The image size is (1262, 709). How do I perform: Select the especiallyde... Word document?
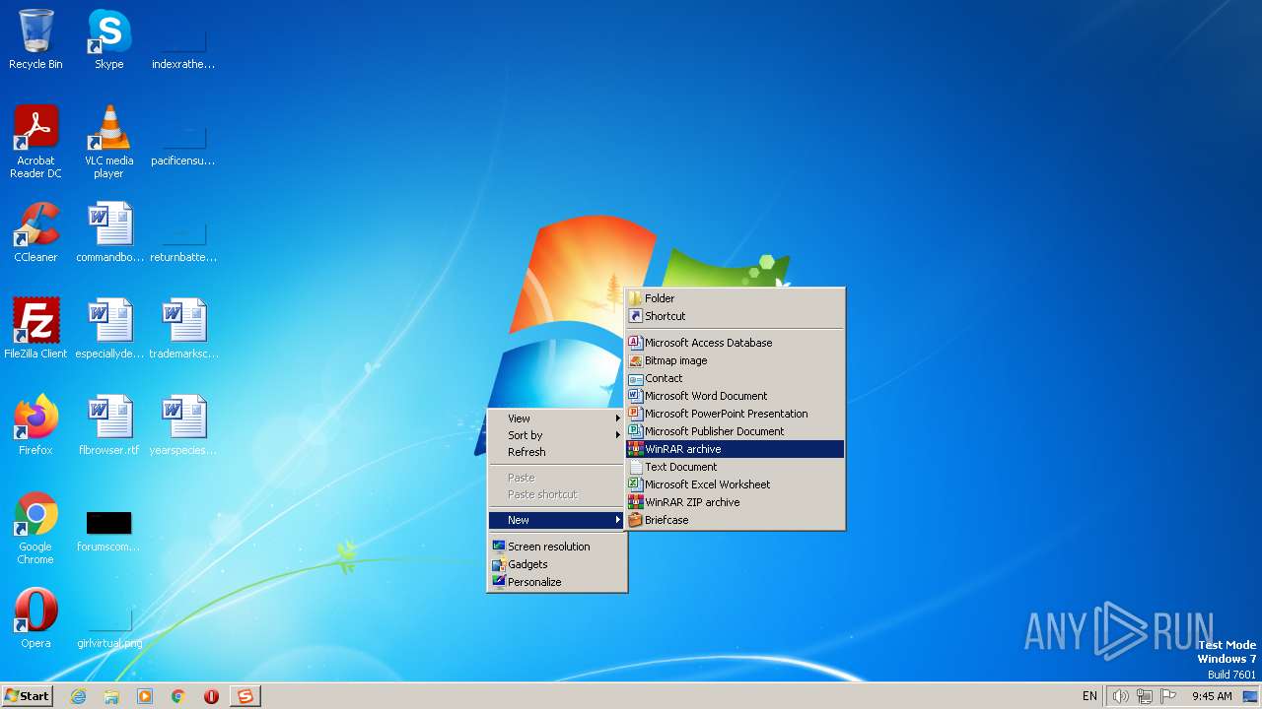click(x=109, y=329)
